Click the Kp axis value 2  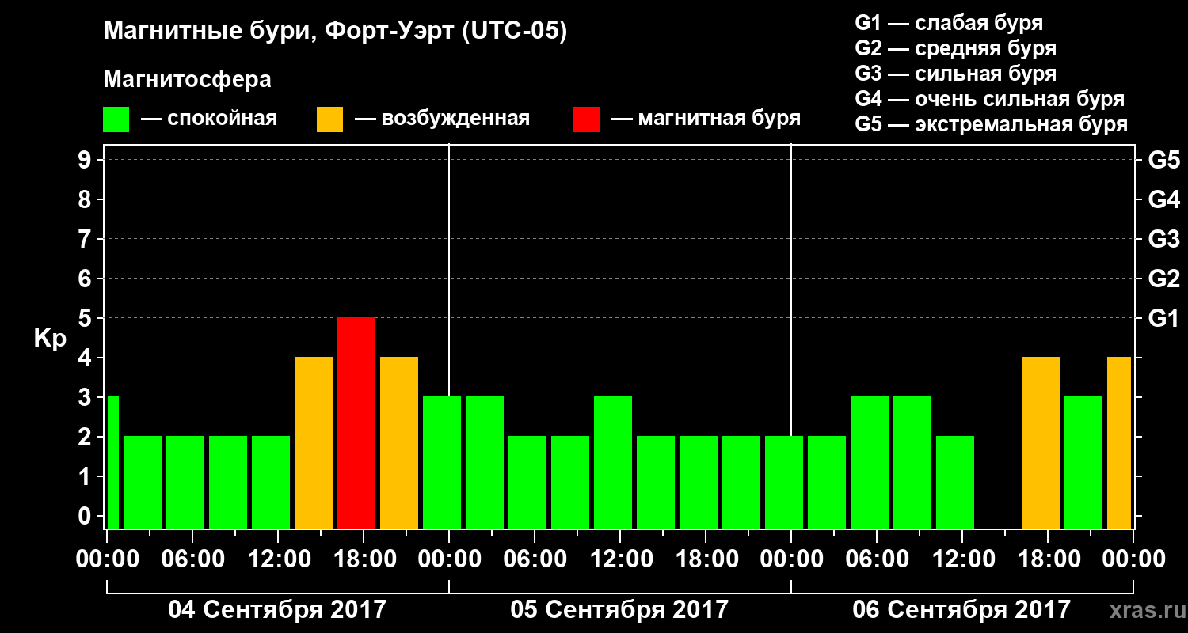pos(86,437)
